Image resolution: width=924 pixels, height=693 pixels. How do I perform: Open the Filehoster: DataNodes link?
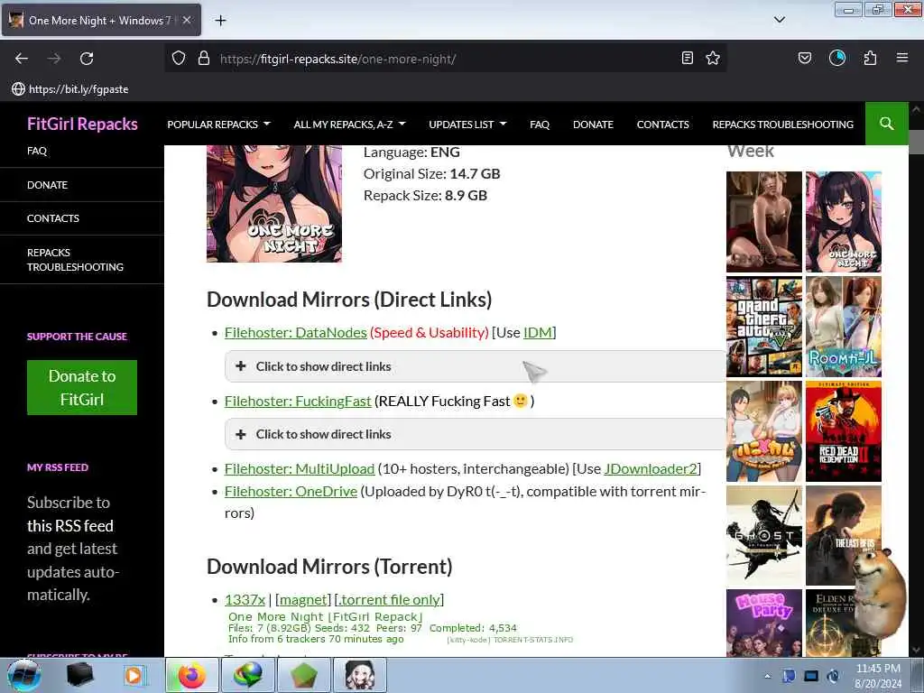coord(296,332)
